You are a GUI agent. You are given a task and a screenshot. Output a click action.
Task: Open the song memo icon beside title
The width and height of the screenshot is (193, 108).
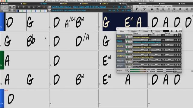click(x=128, y=7)
